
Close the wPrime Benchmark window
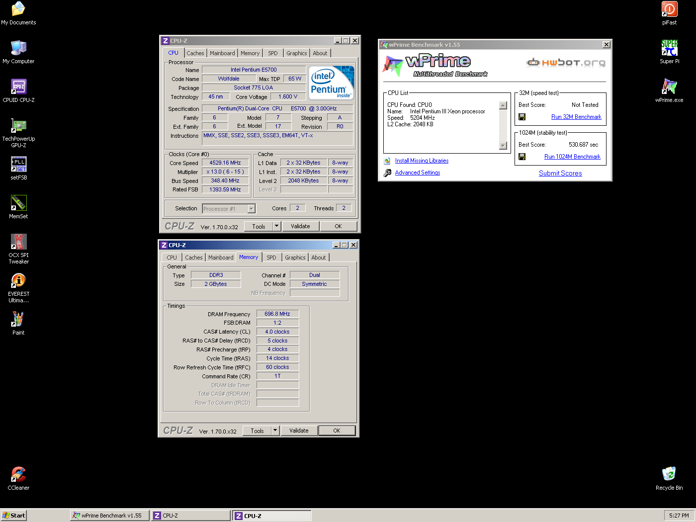tap(607, 45)
